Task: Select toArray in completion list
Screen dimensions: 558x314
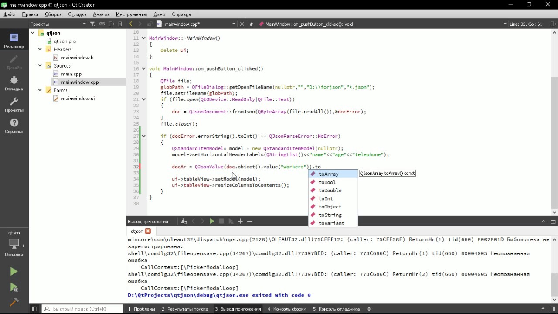Action: (x=333, y=174)
